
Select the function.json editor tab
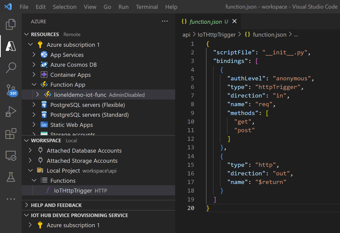208,21
